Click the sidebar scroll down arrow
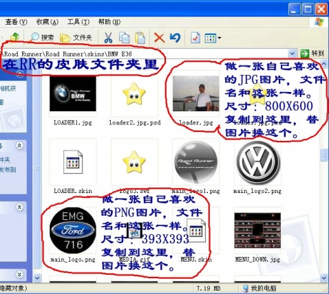 37,278
